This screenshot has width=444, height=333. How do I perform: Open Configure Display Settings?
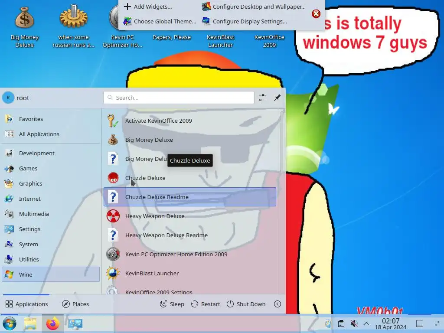tap(245, 21)
